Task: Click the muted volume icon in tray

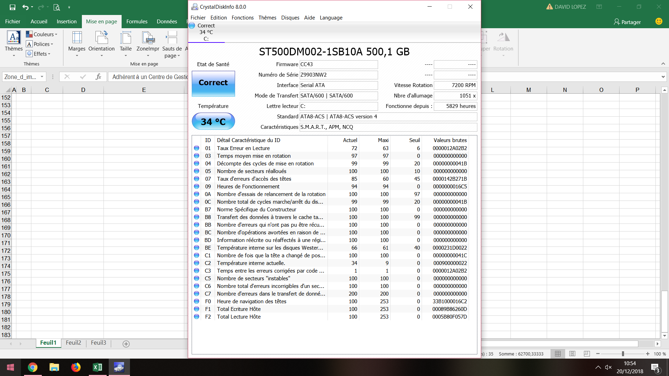Action: coord(608,367)
